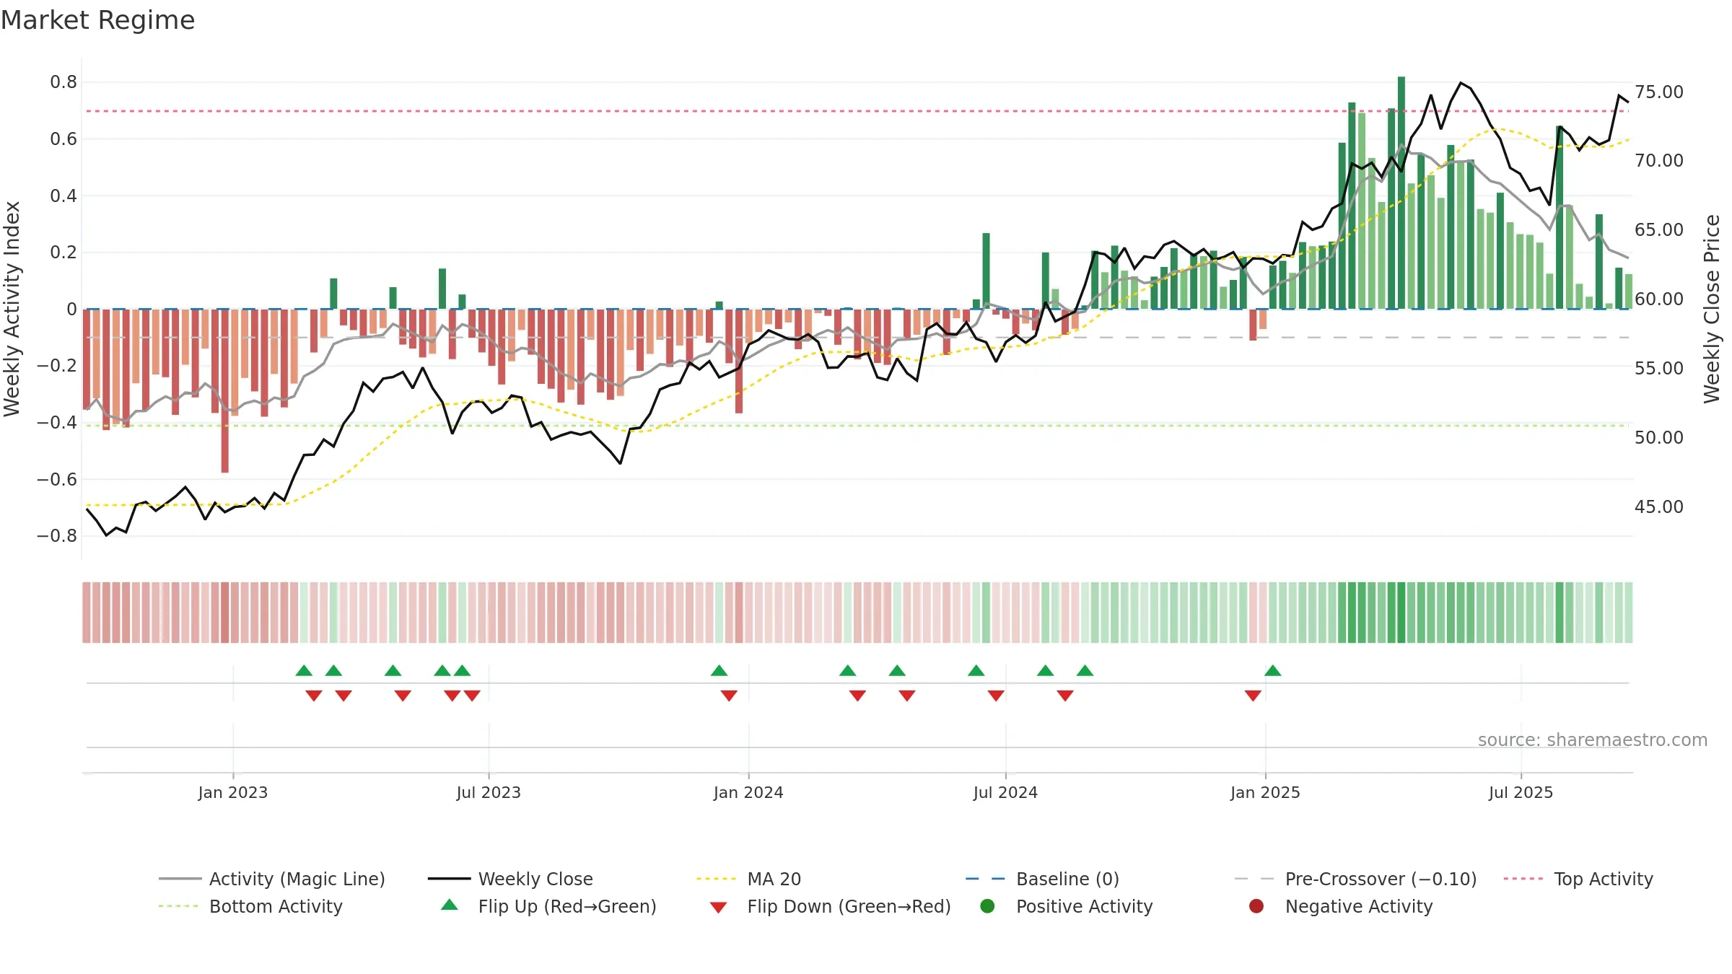Image resolution: width=1732 pixels, height=974 pixels.
Task: Click the Jul 2025 axis label
Action: (x=1521, y=792)
